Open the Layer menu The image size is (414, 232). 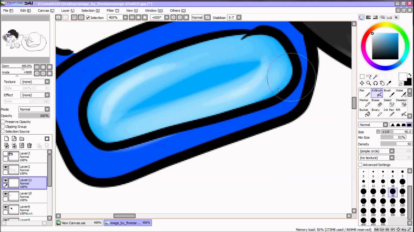coord(68,10)
